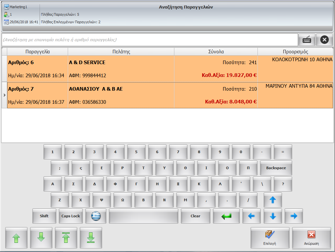Jump to last row with green bottom arrow
This screenshot has width=335, height=252.
(x=91, y=238)
